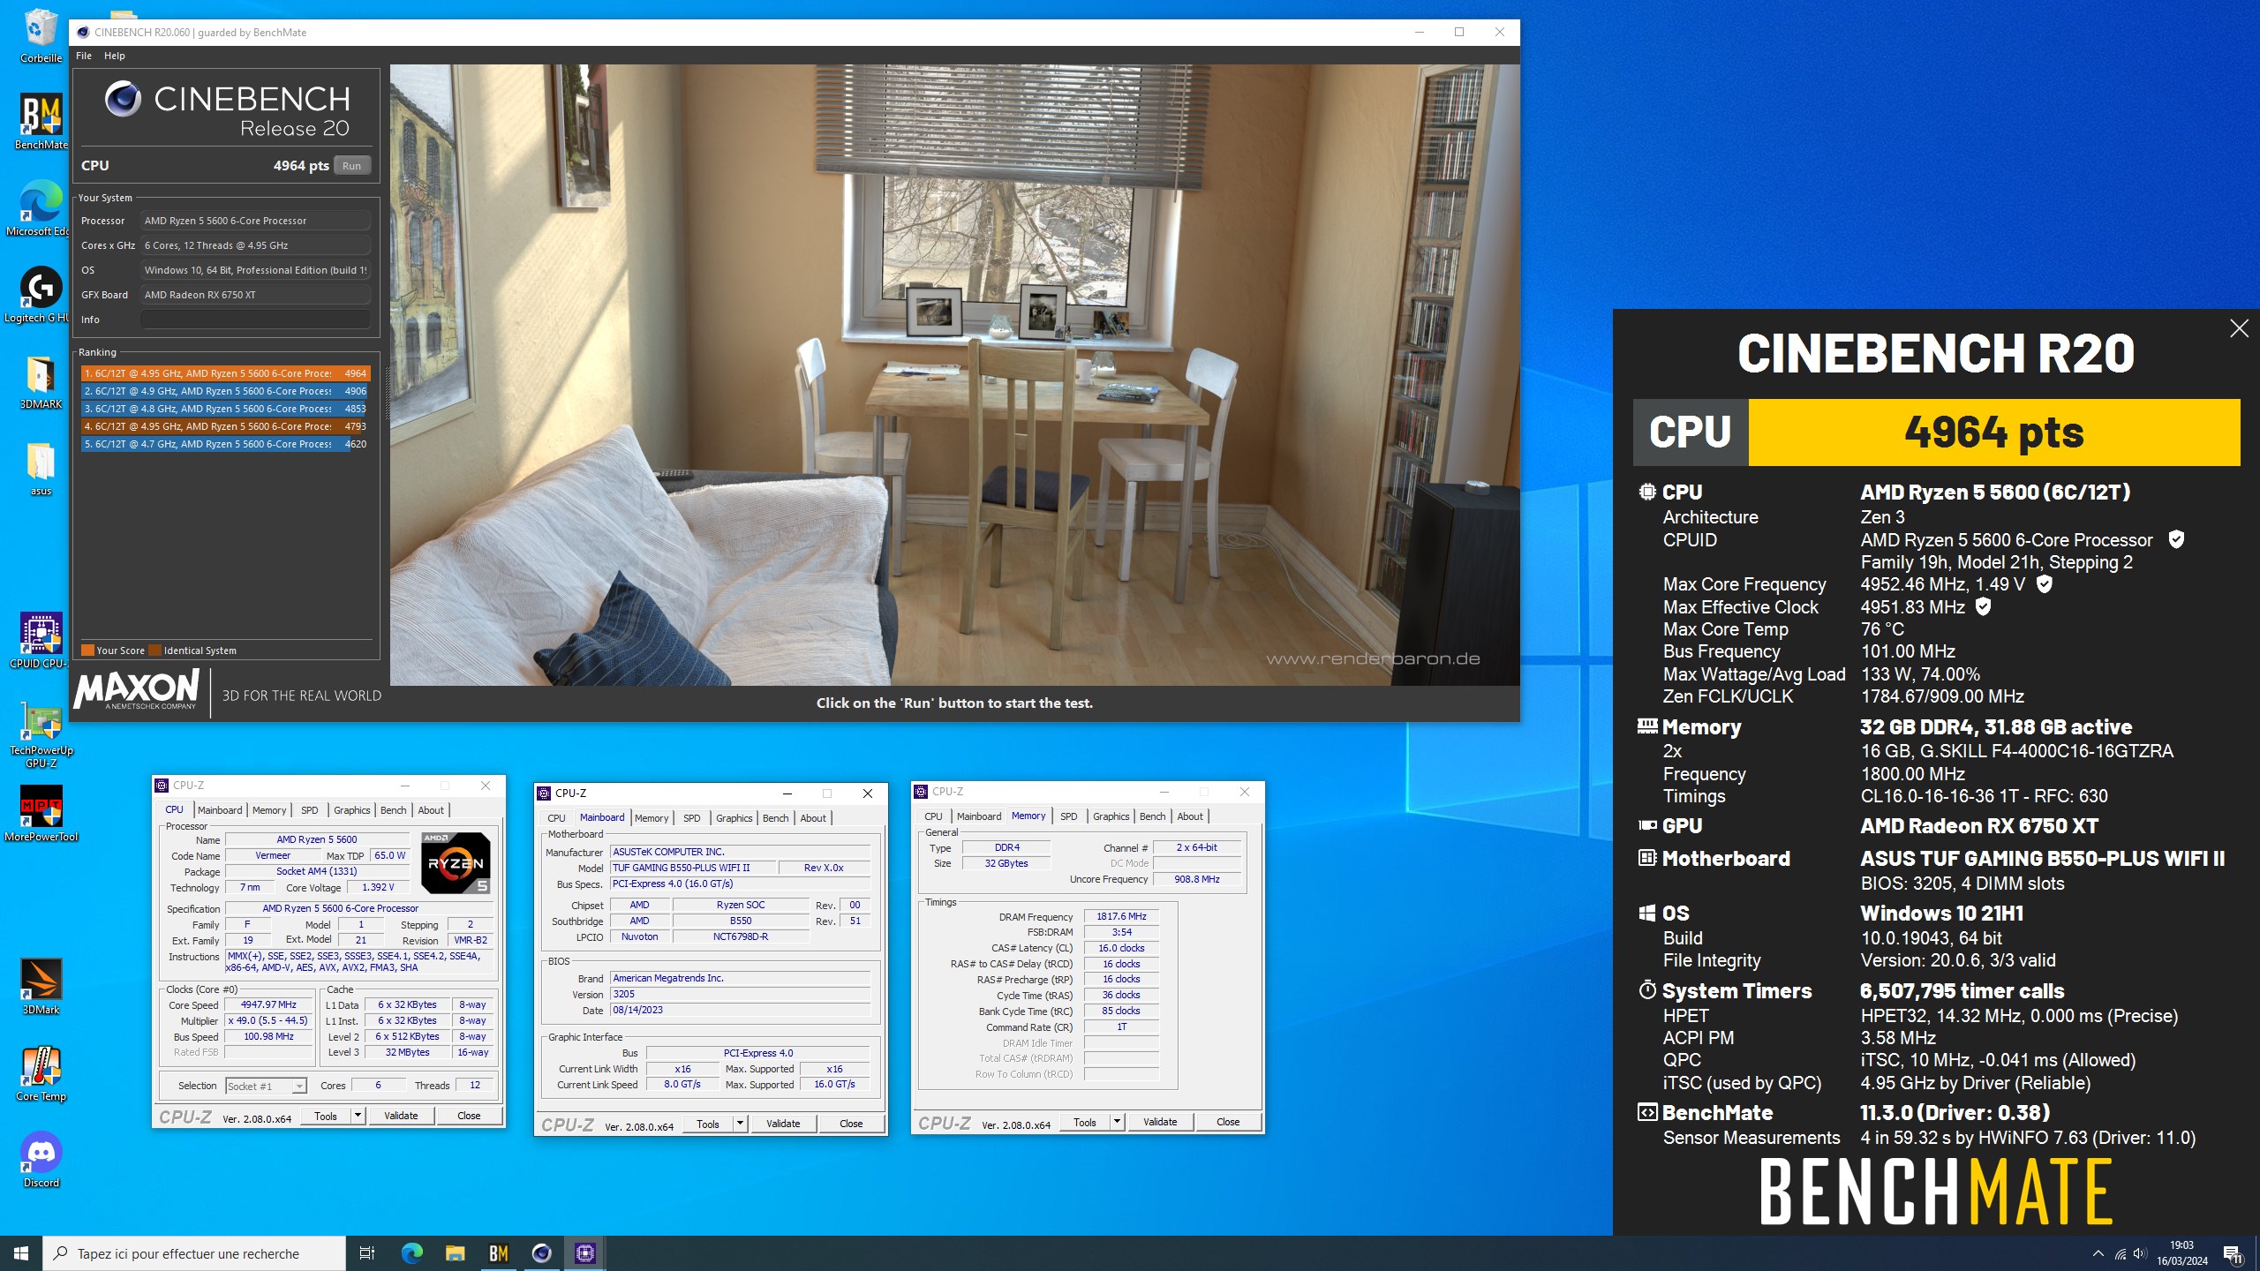
Task: Open CPU tab in right CPU-Z window
Action: 933,816
